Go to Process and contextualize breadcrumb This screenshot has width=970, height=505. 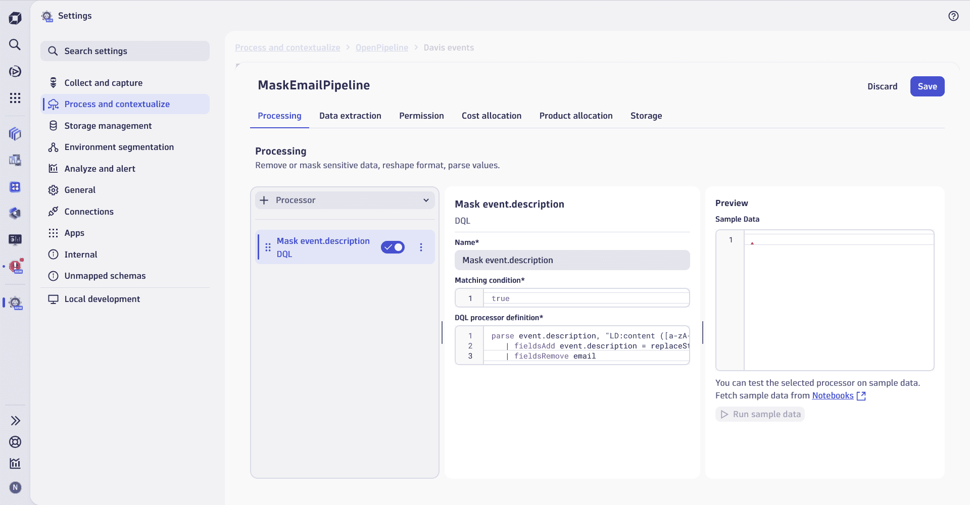287,47
